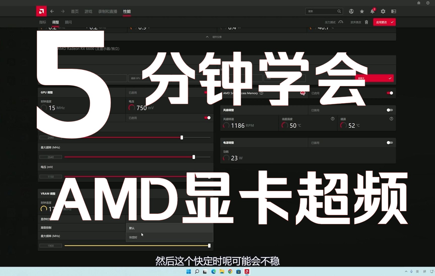Image resolution: width=435 pixels, height=276 pixels.
Task: Open Radeon Software settings gear
Action: click(x=383, y=11)
